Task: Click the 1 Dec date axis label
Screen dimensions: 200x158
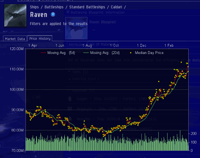Action: 141,46
